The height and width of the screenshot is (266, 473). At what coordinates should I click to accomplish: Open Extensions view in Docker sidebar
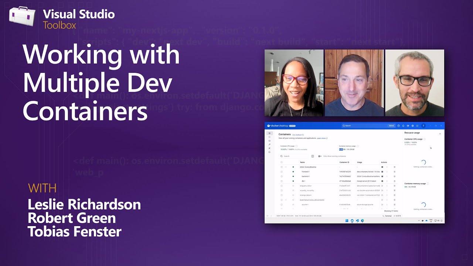pos(269,152)
